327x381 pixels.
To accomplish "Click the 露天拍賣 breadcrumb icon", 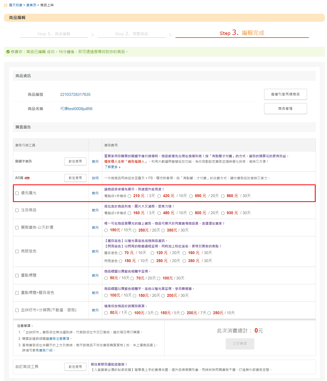I will 6,5.
